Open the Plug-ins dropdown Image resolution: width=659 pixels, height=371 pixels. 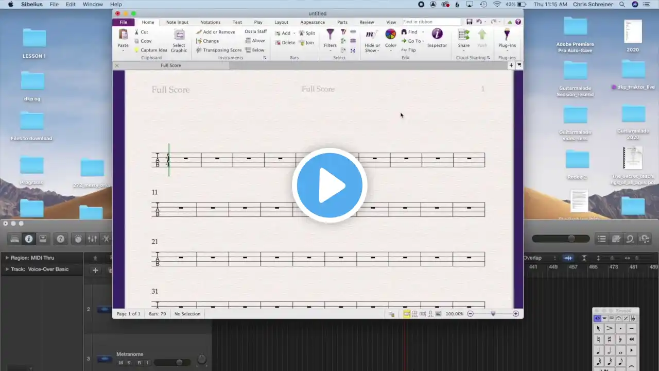click(x=507, y=50)
